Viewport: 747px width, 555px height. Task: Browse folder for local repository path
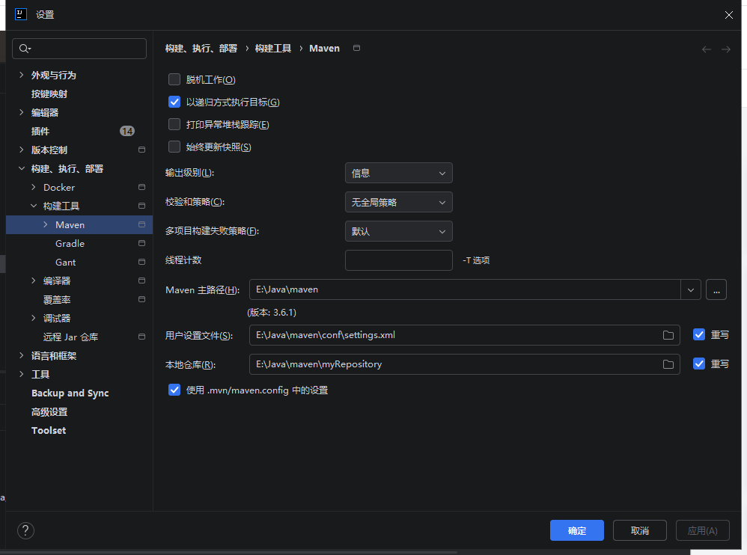click(668, 364)
